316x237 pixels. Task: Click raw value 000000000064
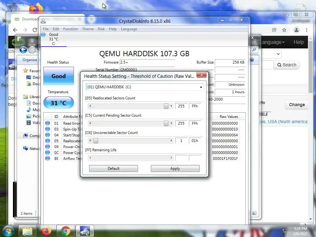click(225, 135)
